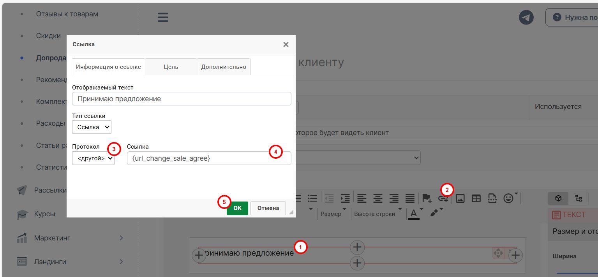
Task: Click the insert table icon
Action: [x=476, y=198]
